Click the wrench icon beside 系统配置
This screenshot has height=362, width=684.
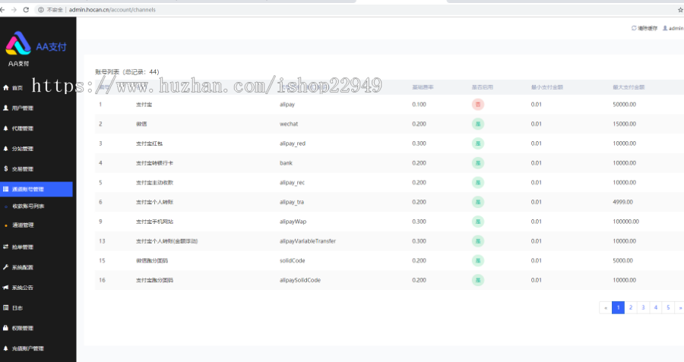(6, 267)
